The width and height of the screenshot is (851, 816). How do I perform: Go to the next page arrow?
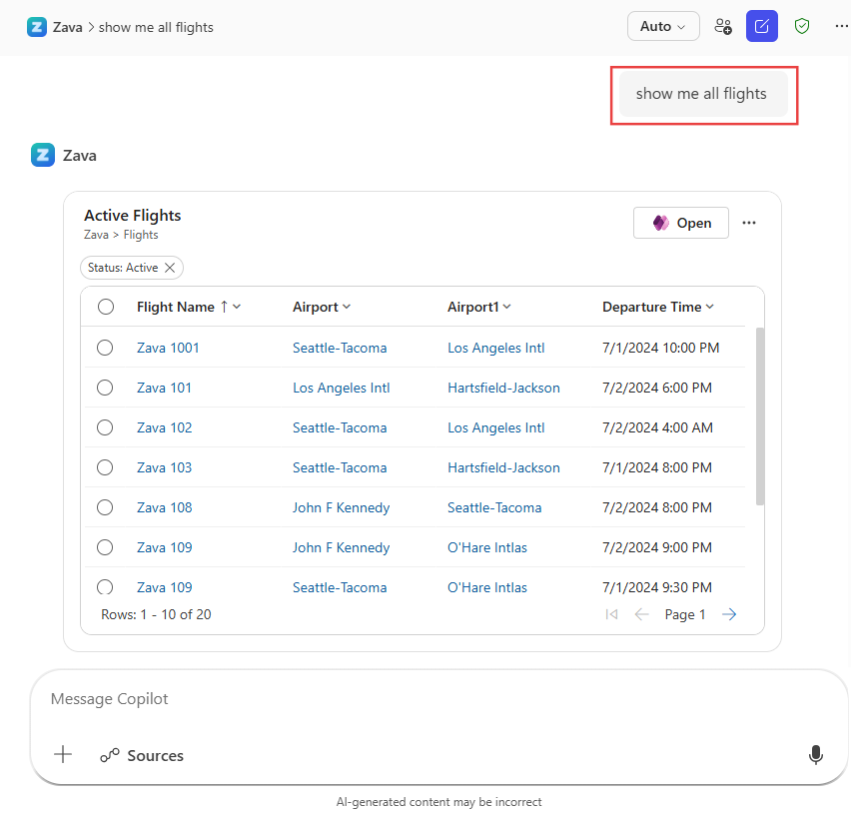click(x=729, y=614)
